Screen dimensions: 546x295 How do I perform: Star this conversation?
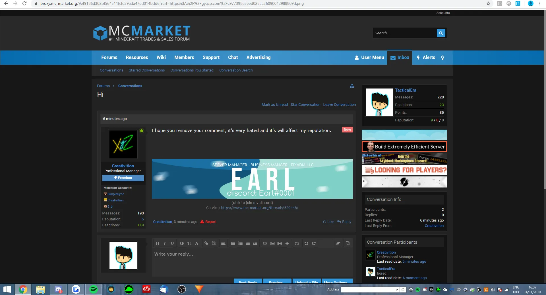(305, 105)
